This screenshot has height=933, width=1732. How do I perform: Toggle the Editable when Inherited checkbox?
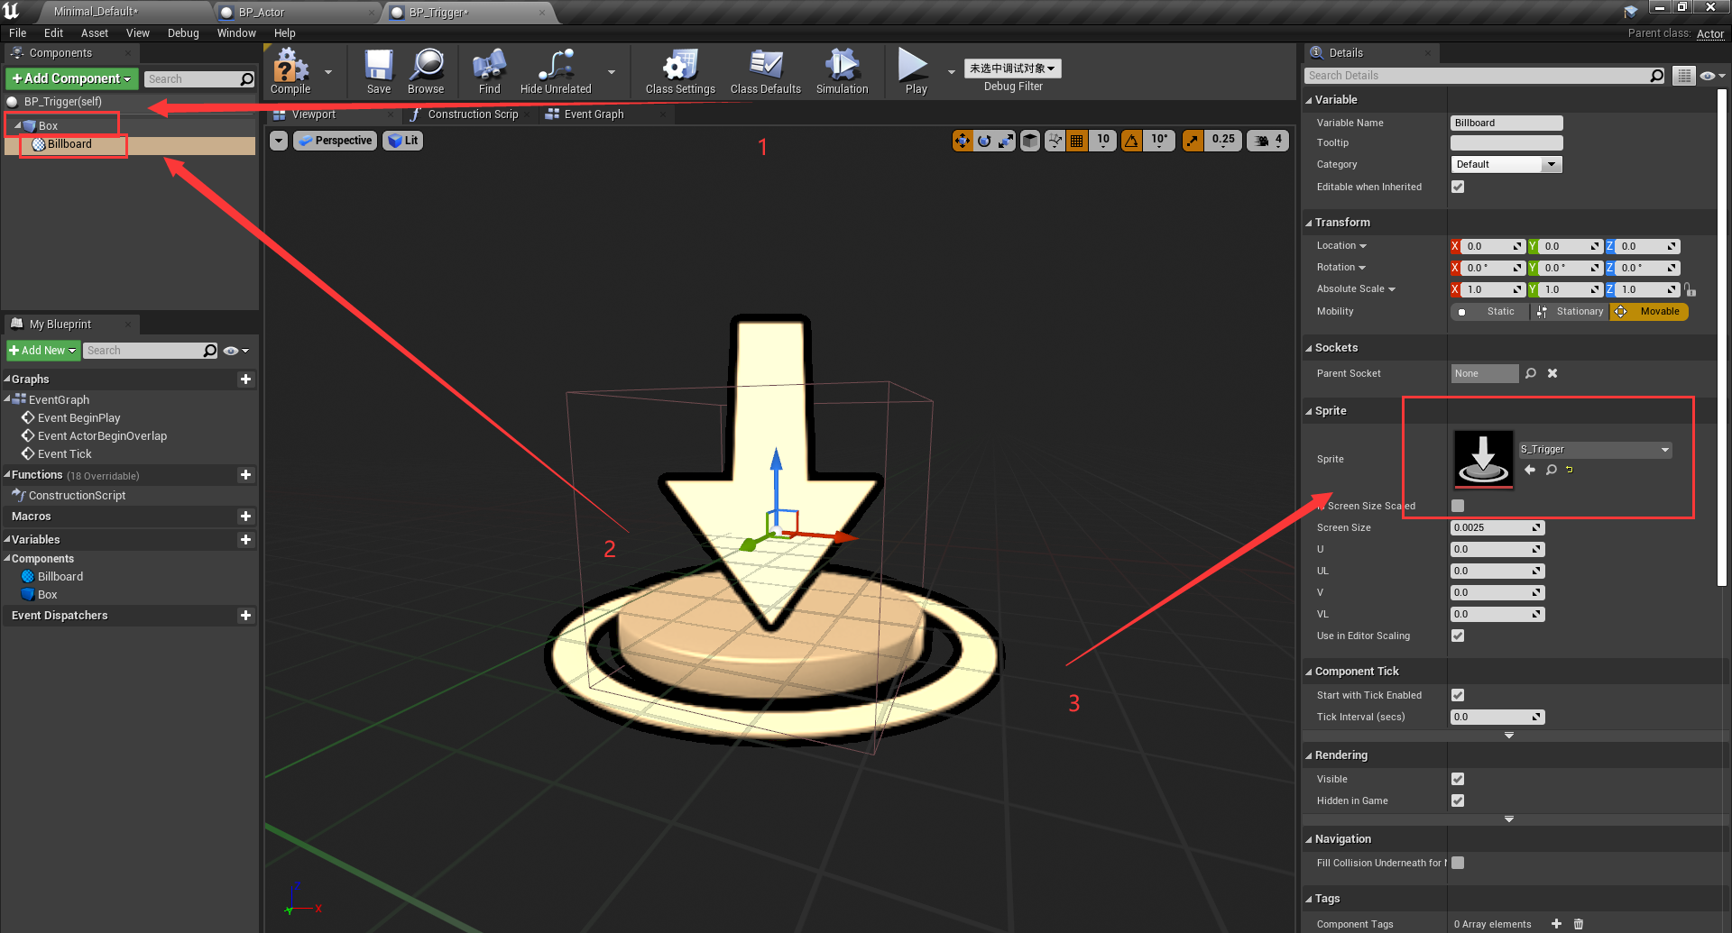tap(1458, 188)
